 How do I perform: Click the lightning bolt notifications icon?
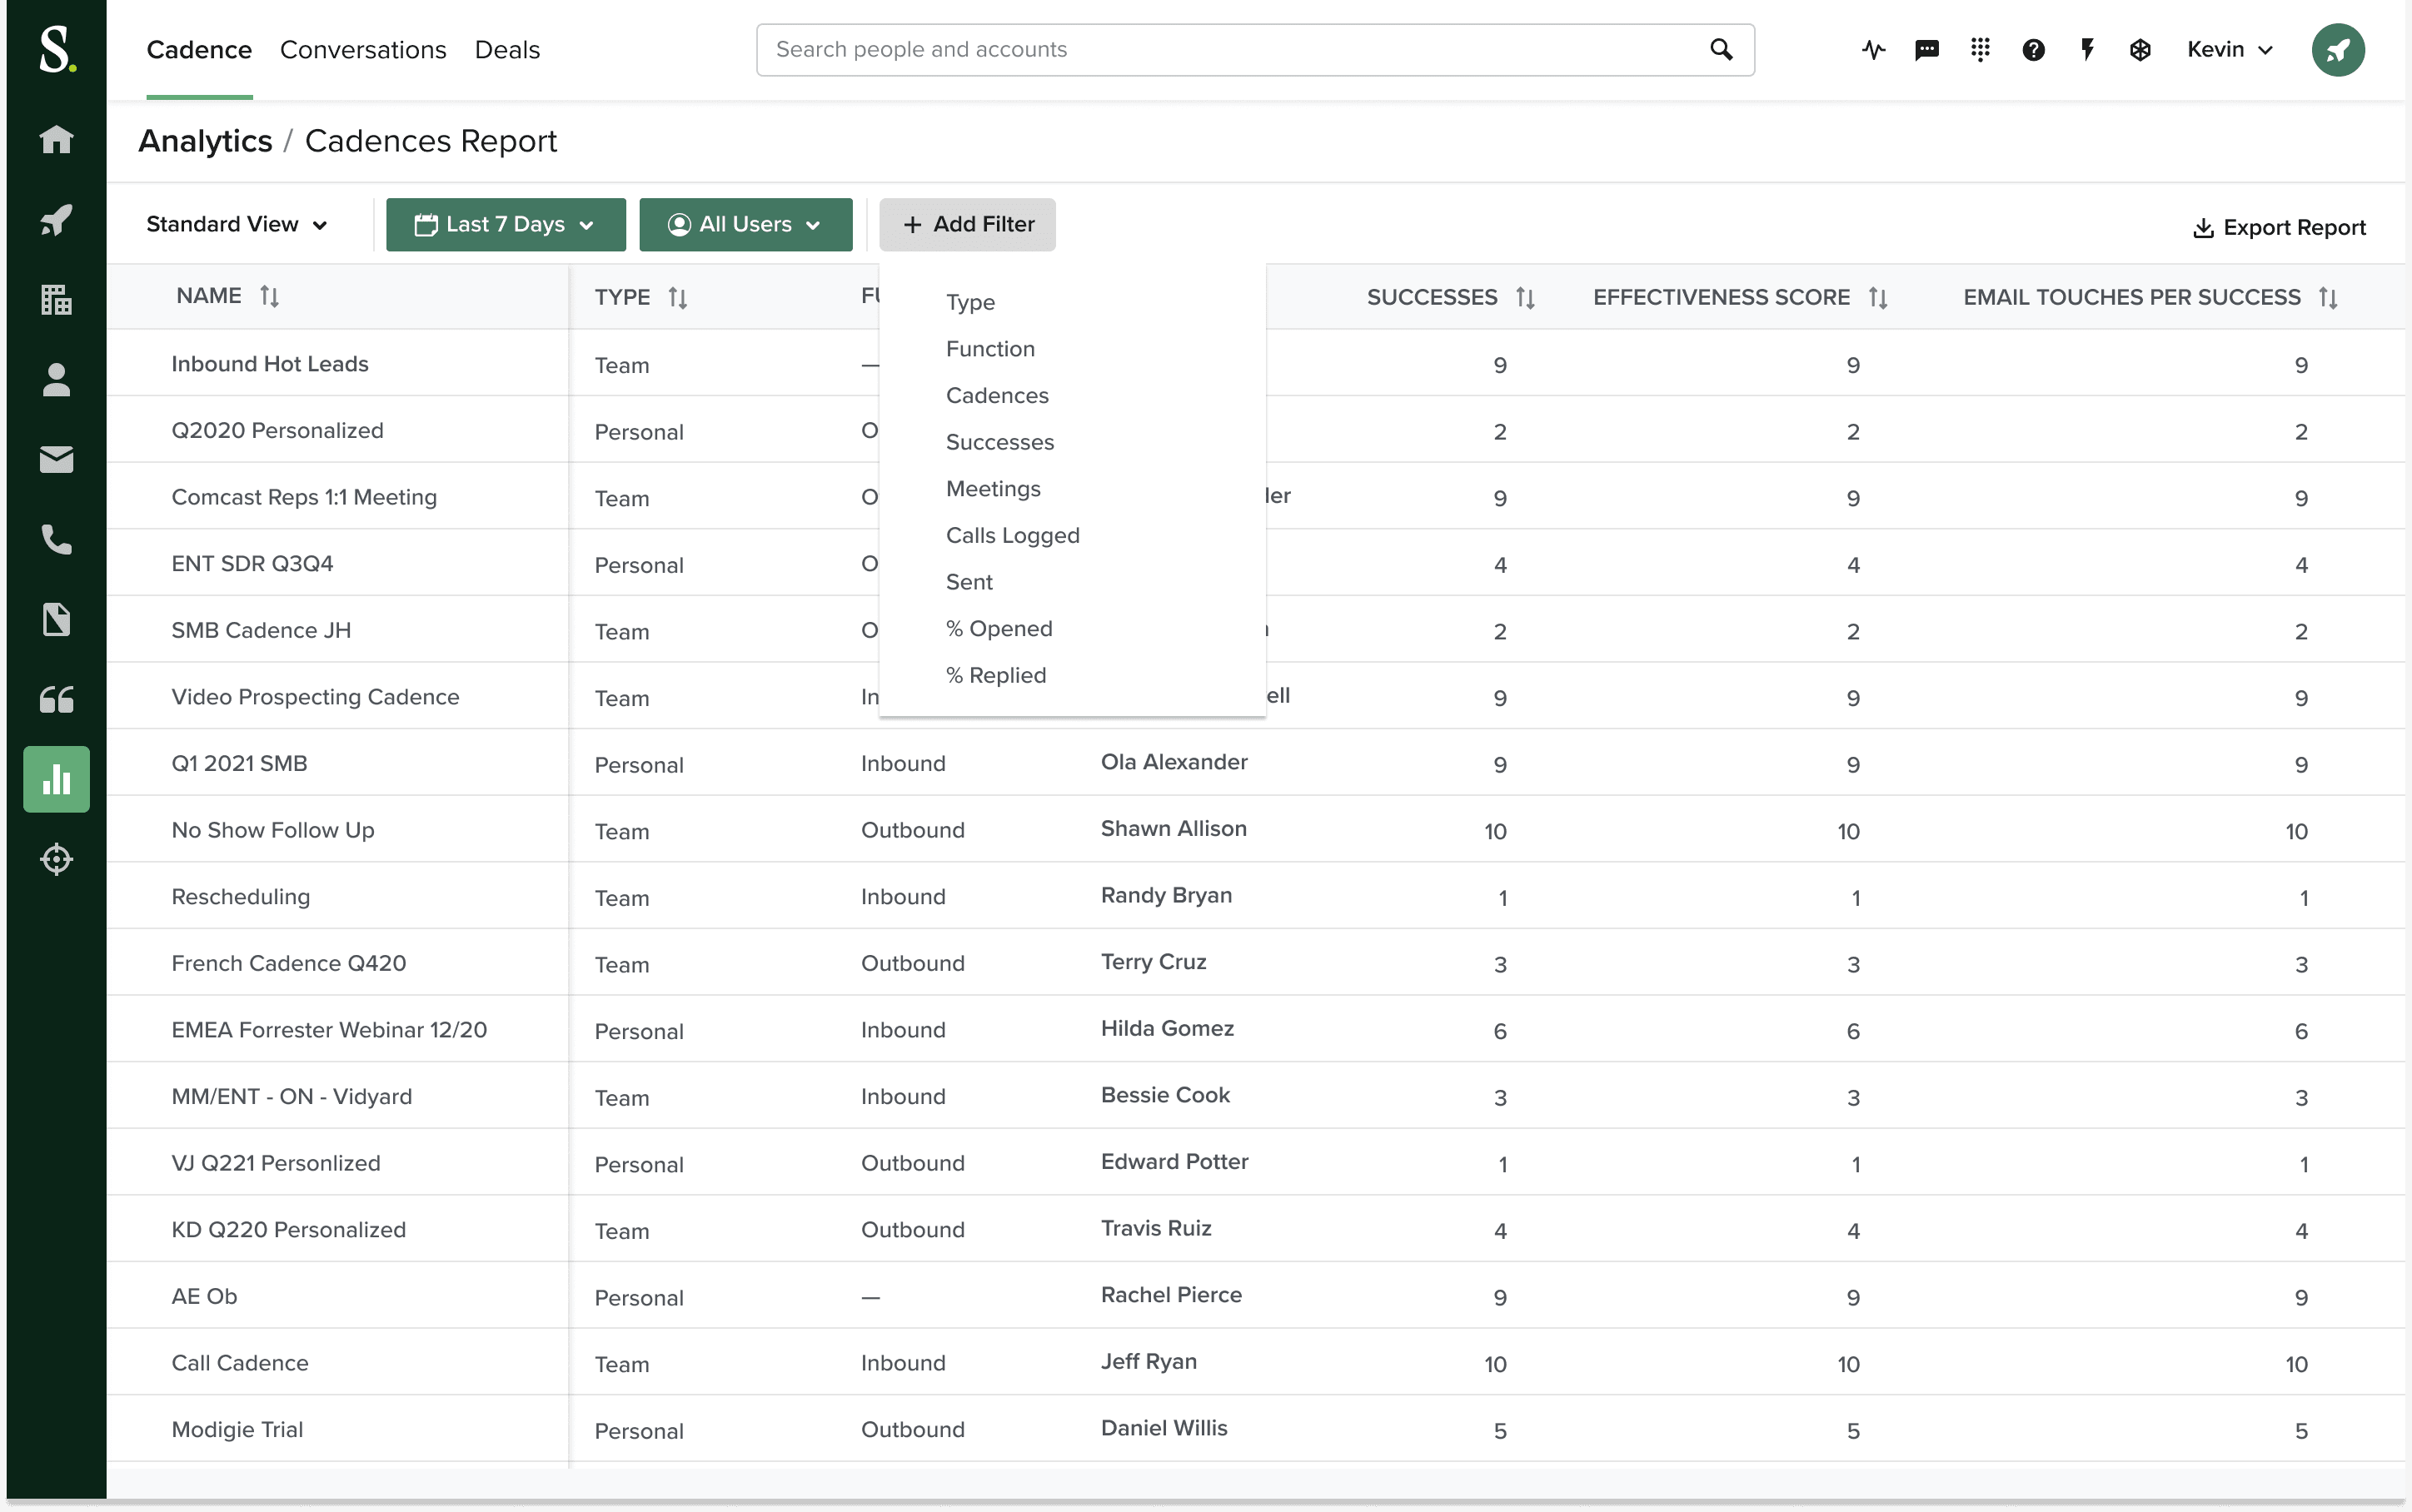coord(2086,49)
